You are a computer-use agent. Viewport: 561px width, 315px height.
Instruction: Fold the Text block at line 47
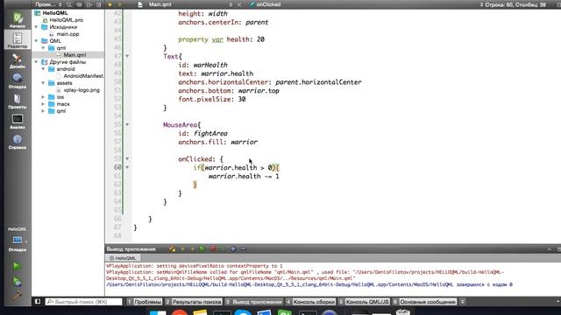pos(127,56)
